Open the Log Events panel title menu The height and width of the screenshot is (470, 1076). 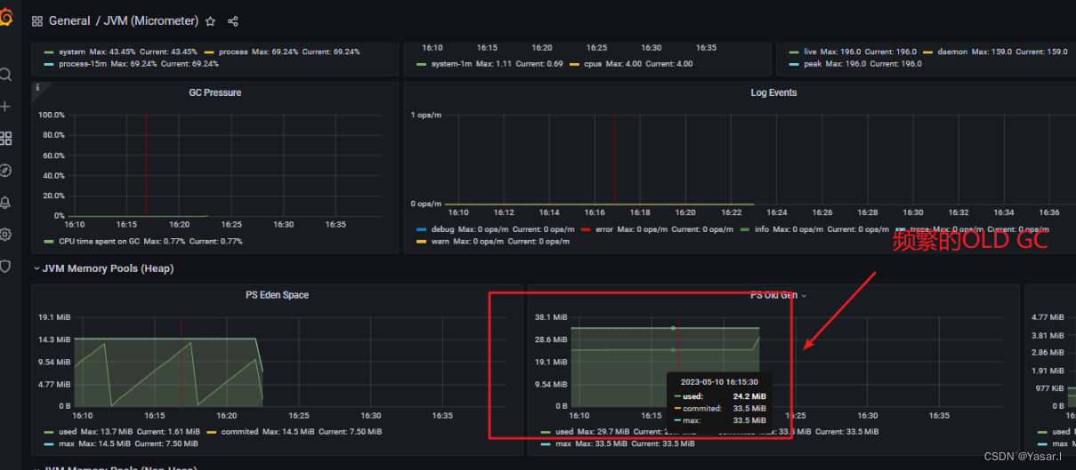click(x=773, y=92)
